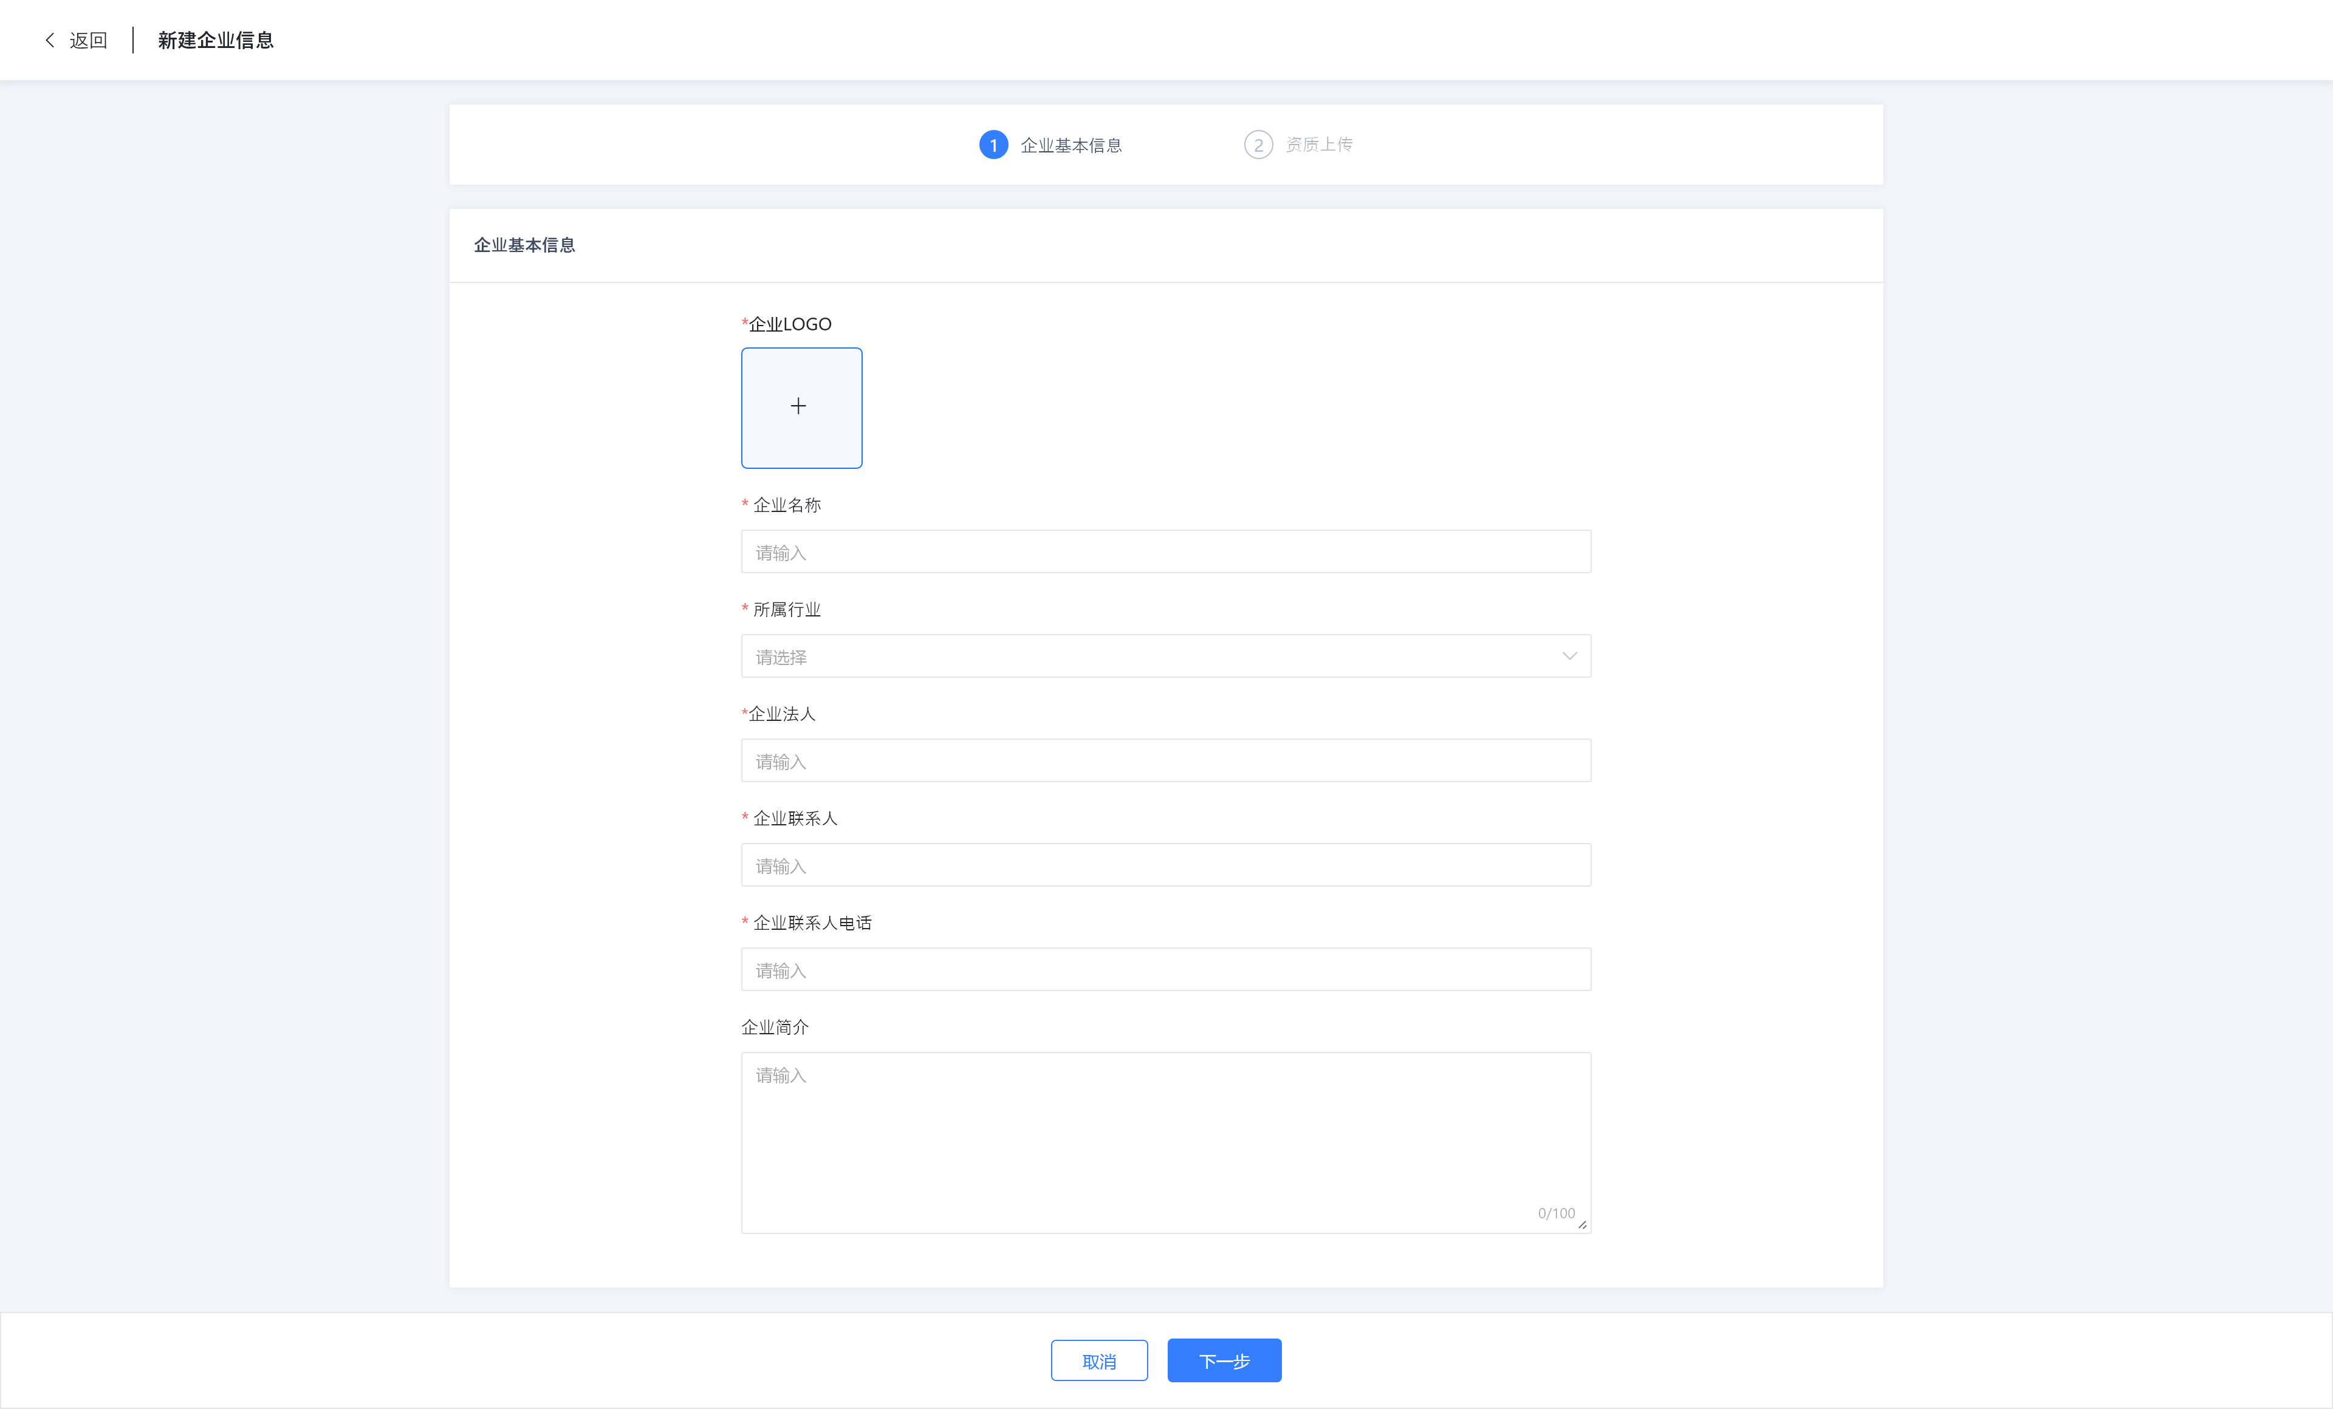The image size is (2333, 1409).
Task: Open the 企业基本信息 step label
Action: (1071, 145)
